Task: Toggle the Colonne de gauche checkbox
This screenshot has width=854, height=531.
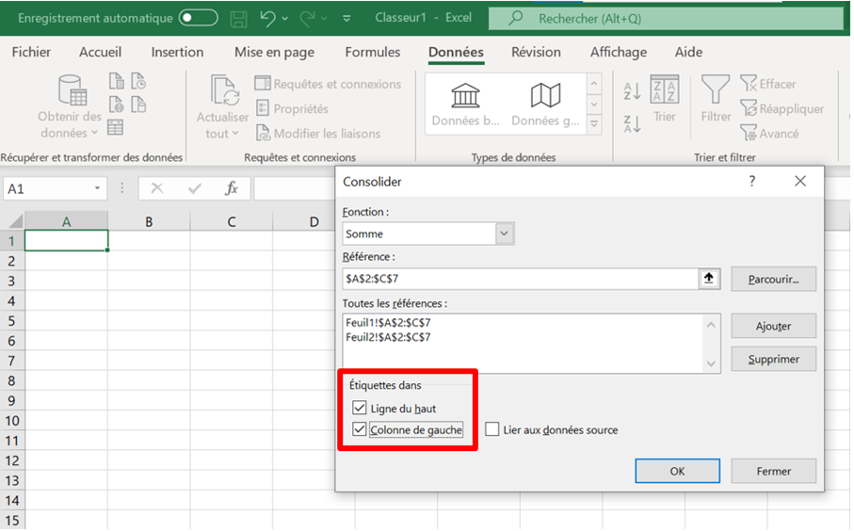Action: click(359, 429)
